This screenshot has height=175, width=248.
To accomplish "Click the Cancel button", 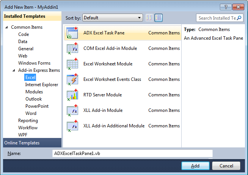I will [x=226, y=166].
